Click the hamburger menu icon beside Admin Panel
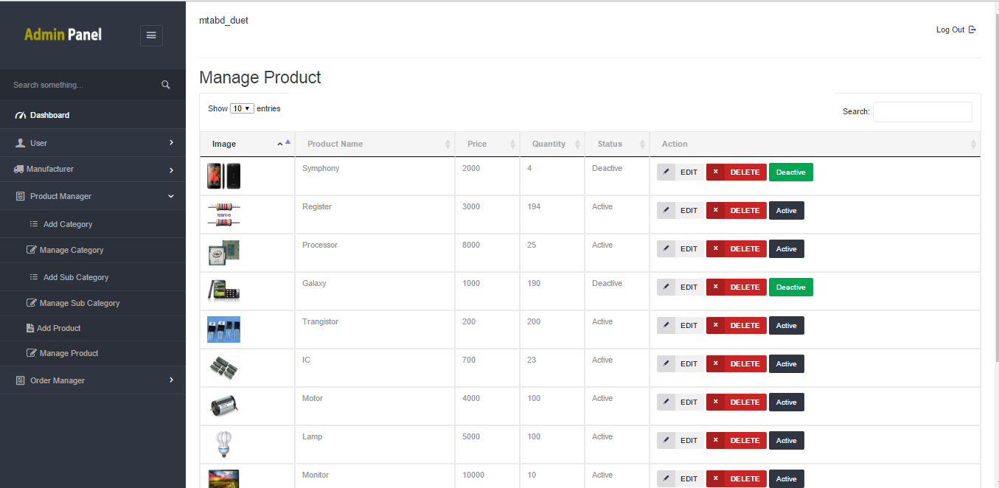This screenshot has width=999, height=488. pos(151,35)
